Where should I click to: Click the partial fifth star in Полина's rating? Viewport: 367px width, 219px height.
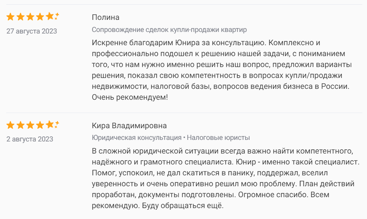[x=50, y=17]
